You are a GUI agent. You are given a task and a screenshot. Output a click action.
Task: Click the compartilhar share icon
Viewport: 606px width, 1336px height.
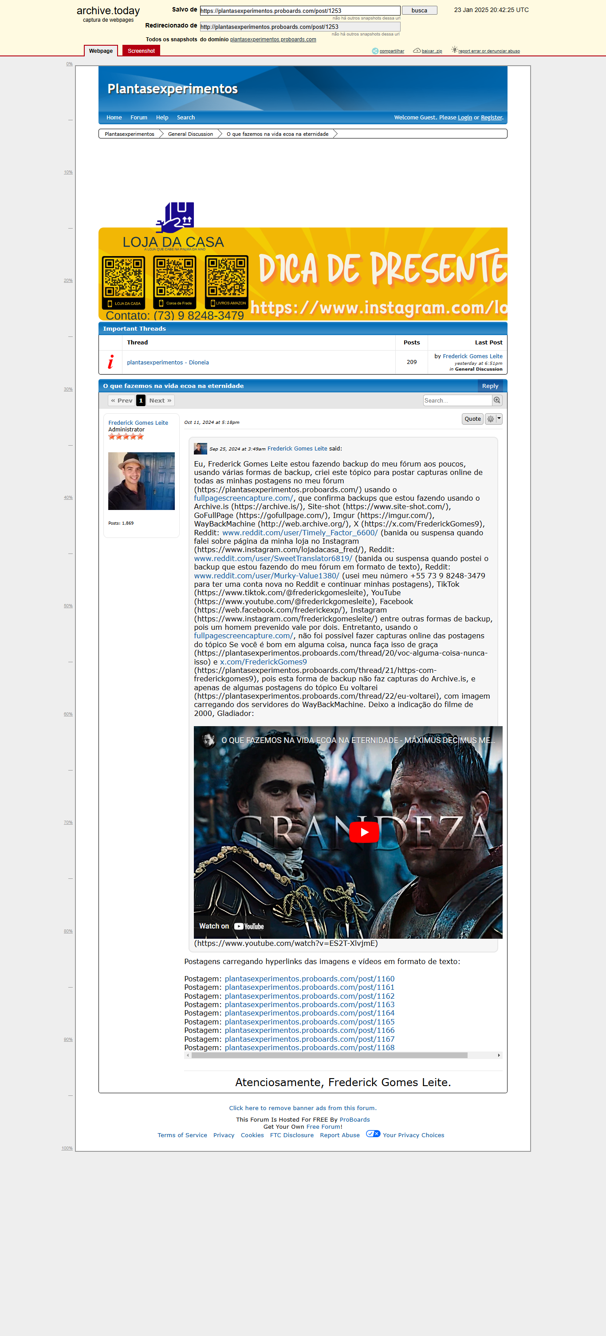click(x=375, y=51)
